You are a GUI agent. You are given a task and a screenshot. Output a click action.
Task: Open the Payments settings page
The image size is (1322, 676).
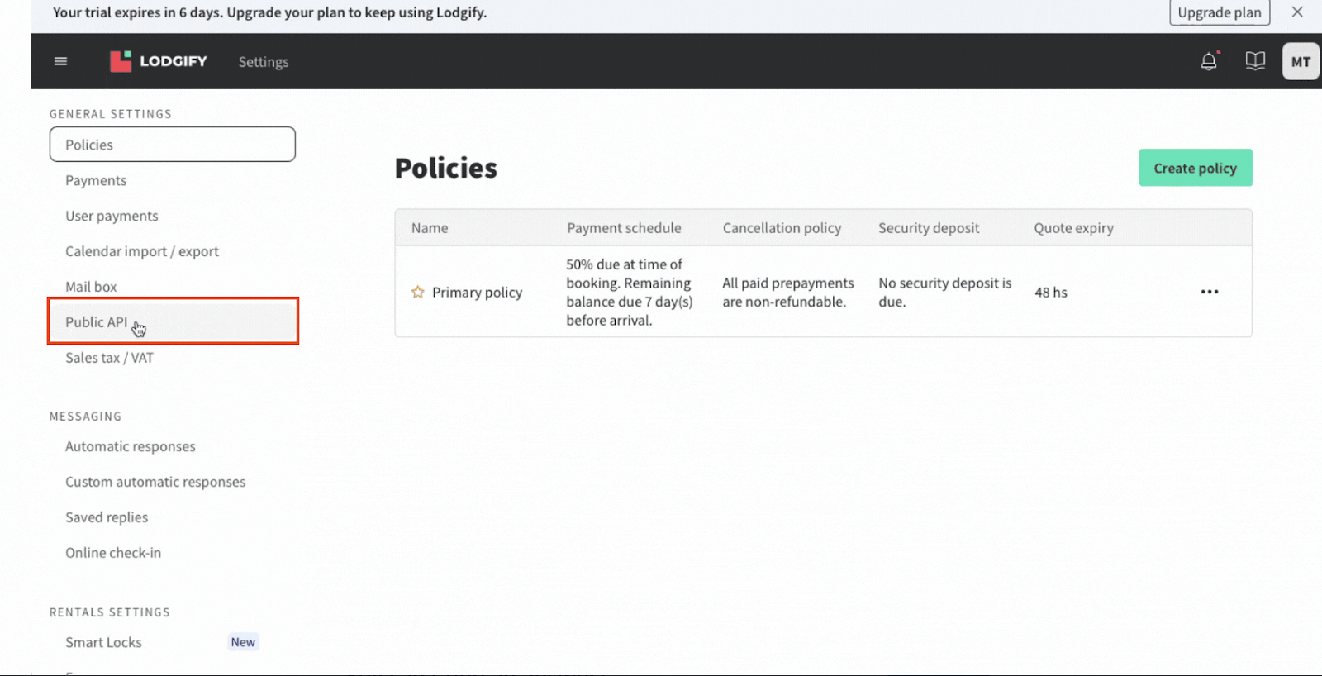pyautogui.click(x=96, y=180)
